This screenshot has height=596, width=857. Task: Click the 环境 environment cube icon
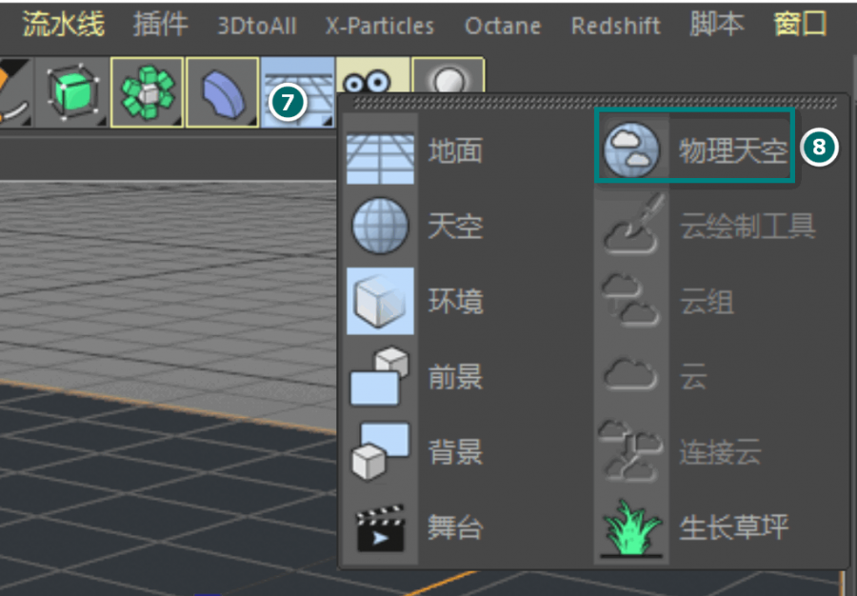(x=380, y=301)
